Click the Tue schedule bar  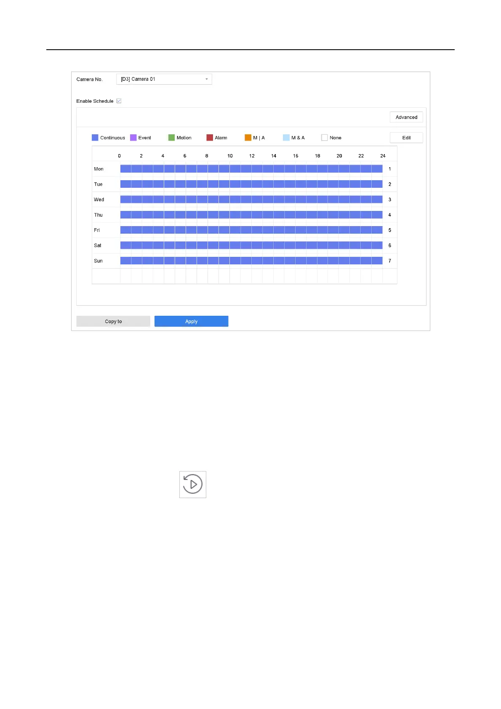pos(251,184)
